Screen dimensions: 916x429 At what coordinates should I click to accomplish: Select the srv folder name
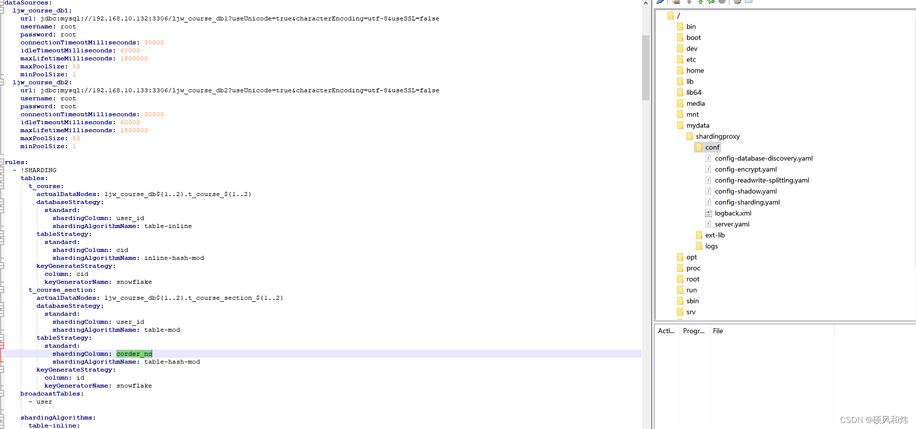pyautogui.click(x=690, y=312)
